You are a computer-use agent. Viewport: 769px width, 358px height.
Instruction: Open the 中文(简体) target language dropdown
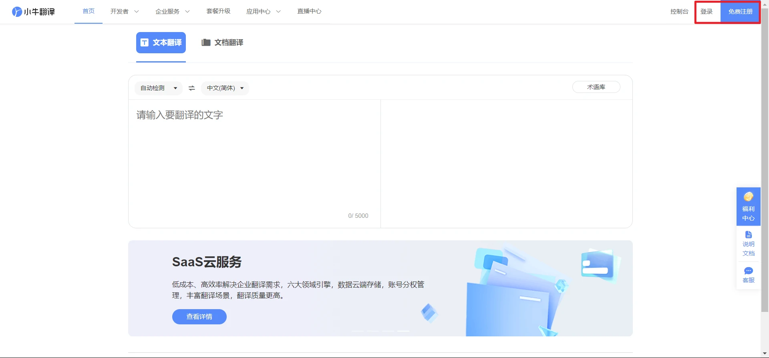(x=225, y=88)
